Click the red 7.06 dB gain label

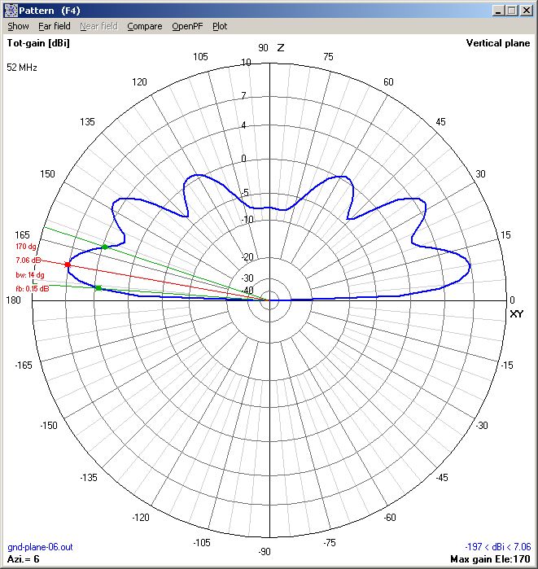(29, 260)
